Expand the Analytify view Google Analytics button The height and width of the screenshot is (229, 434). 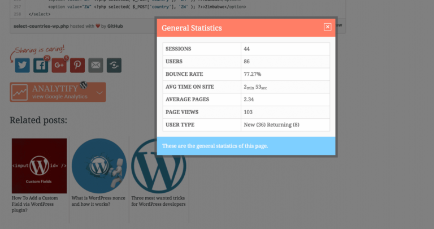click(58, 92)
